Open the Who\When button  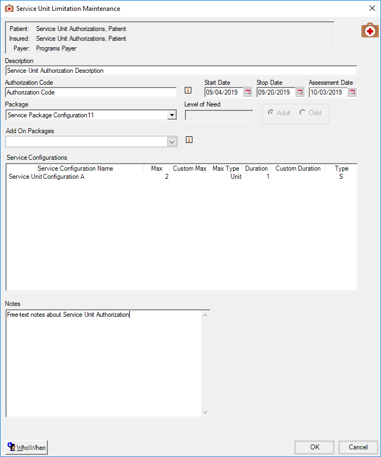pyautogui.click(x=26, y=447)
